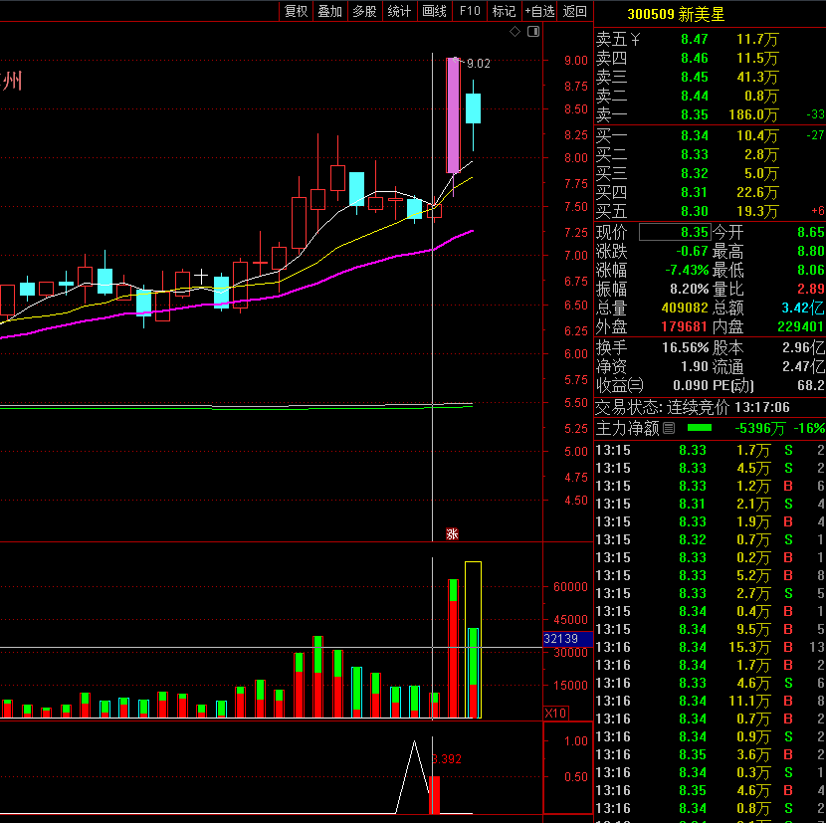The width and height of the screenshot is (826, 823).
Task: Open the 统计 statistics tool
Action: point(399,11)
